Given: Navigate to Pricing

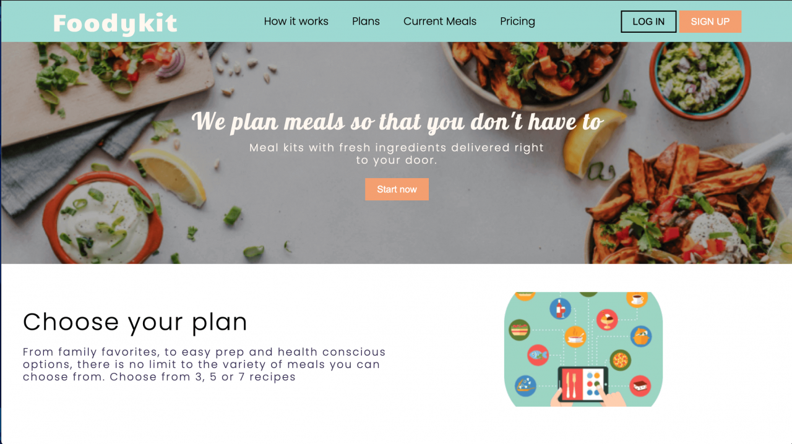Looking at the screenshot, I should 517,22.
